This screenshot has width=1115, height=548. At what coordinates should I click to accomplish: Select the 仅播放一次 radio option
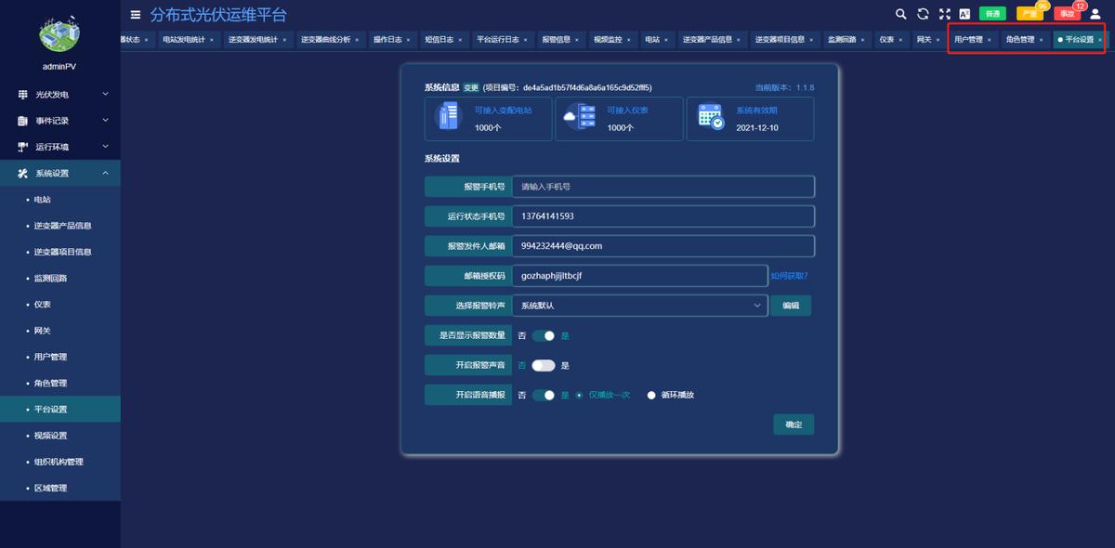580,395
